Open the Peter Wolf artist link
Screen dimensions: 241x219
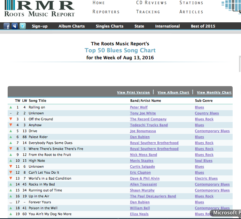coord(139,107)
